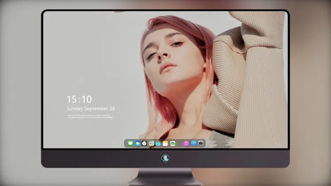Viewport: 331px width, 186px height.
Task: Open the blue App Store icon
Action: tap(194, 143)
